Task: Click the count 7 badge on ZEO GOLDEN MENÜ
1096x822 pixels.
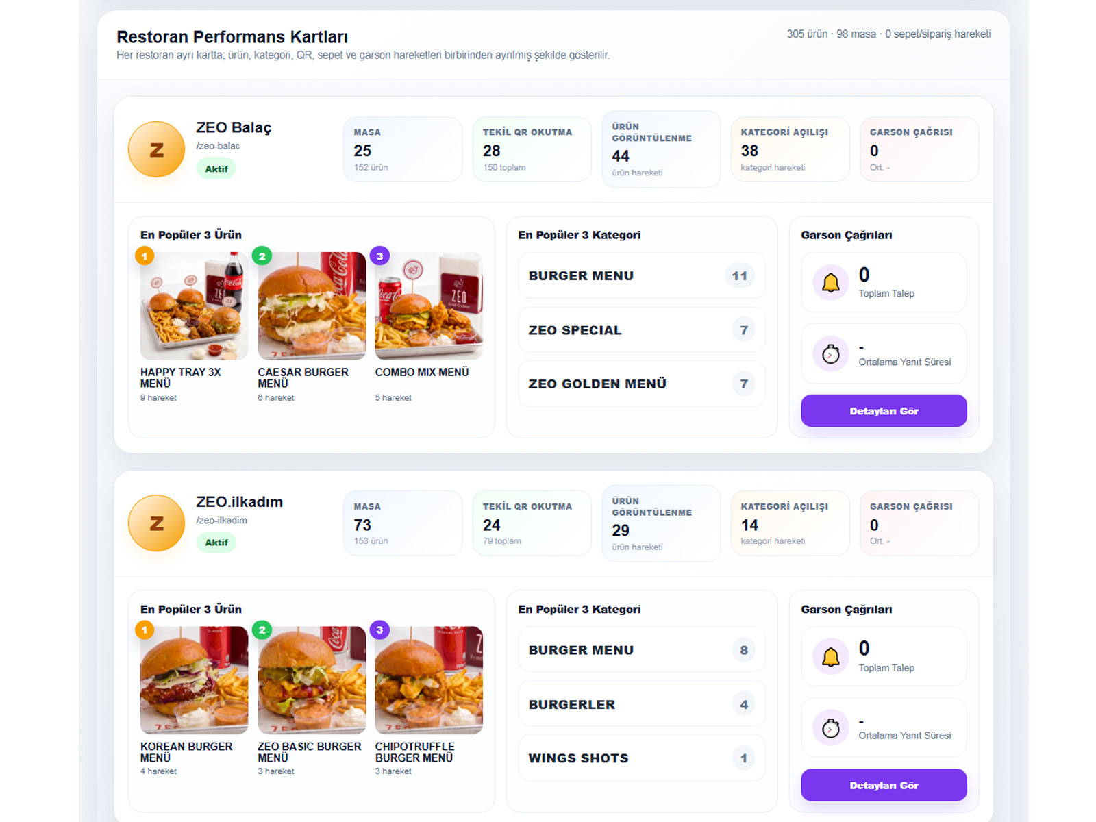Action: (x=744, y=384)
